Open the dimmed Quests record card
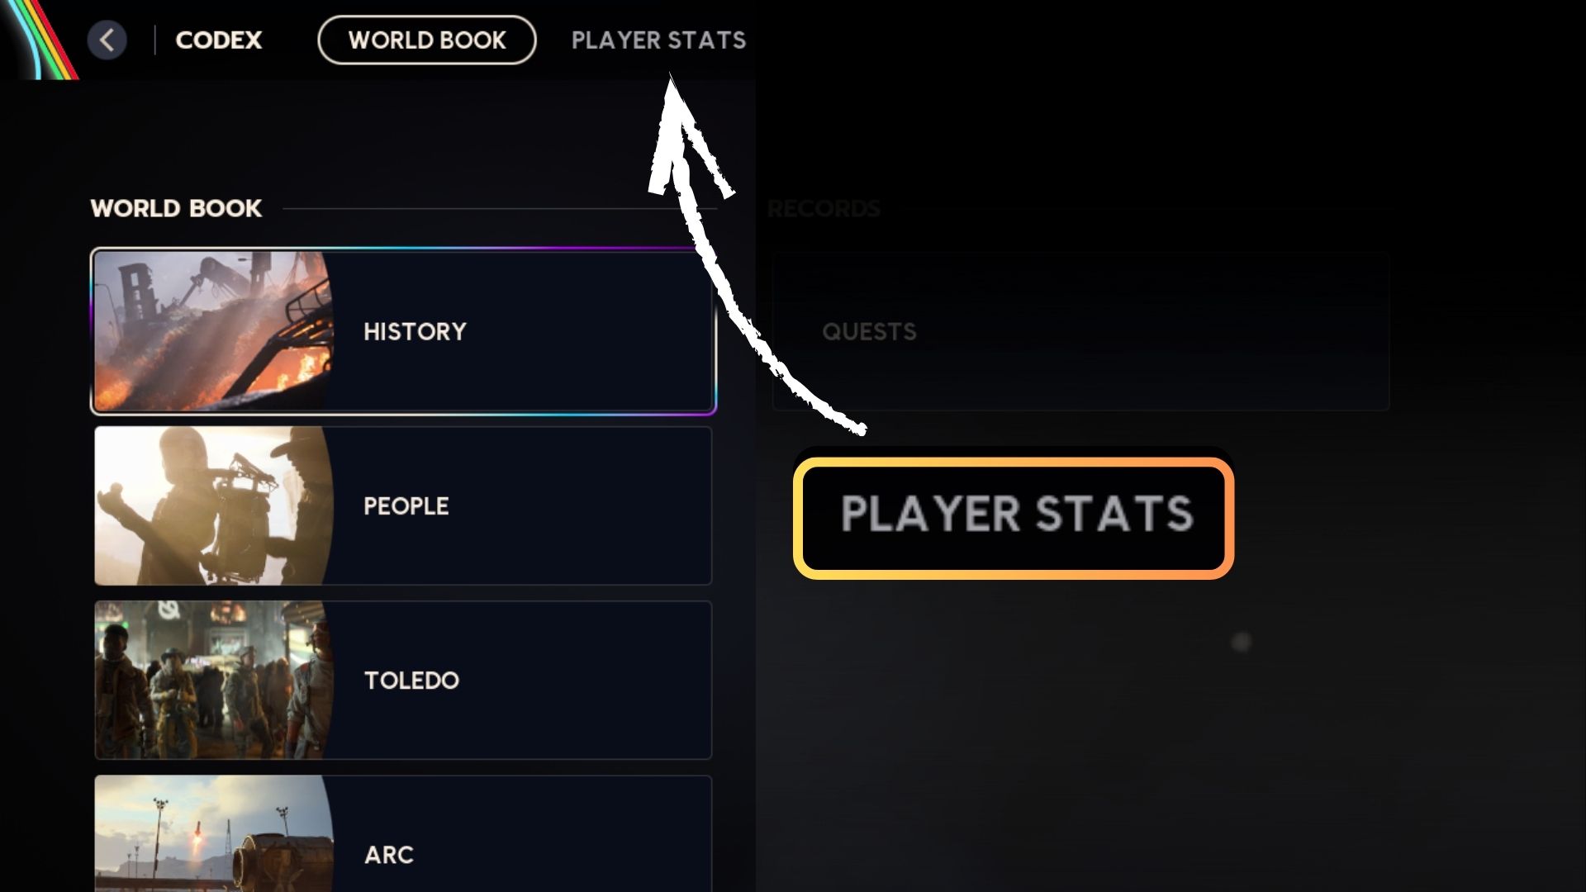Screen dimensions: 1586x892 tap(1080, 331)
